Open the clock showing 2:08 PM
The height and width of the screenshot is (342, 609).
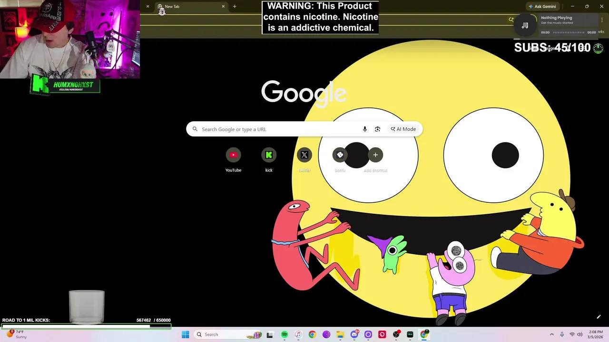point(596,334)
